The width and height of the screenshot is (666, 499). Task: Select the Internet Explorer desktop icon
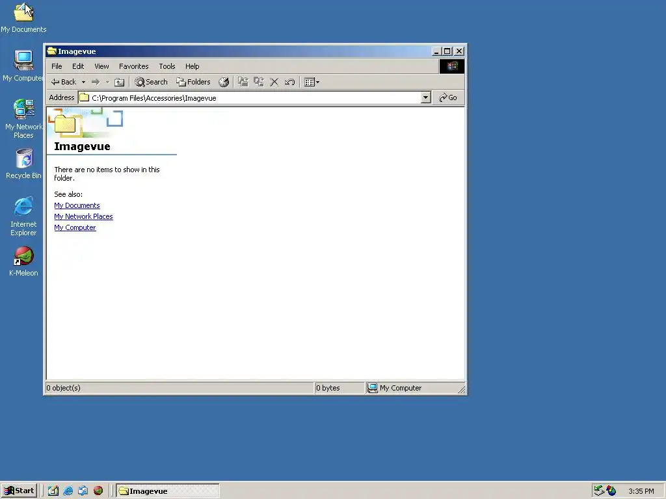(23, 216)
